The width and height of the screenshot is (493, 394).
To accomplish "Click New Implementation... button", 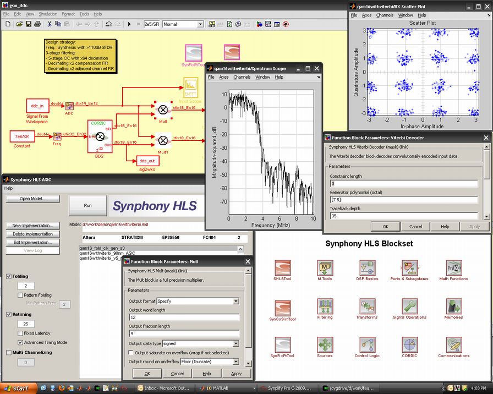I will point(32,226).
